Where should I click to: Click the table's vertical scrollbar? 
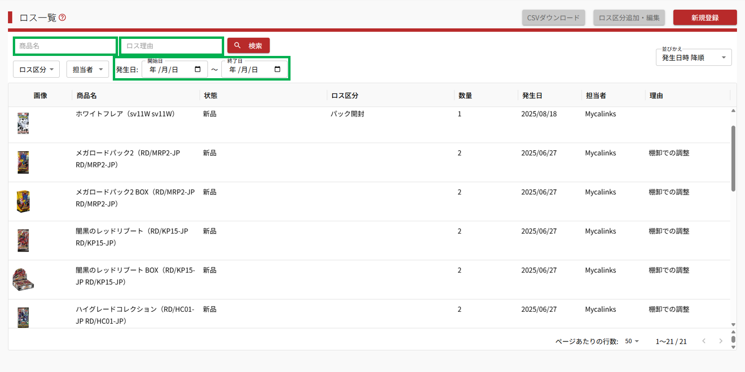pyautogui.click(x=733, y=159)
